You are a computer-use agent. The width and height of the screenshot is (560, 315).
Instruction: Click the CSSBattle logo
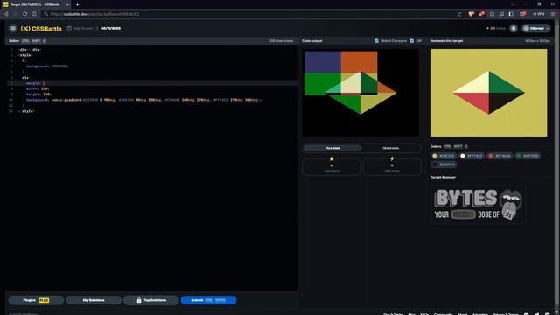point(41,29)
